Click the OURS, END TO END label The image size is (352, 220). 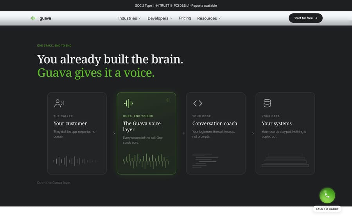point(138,116)
